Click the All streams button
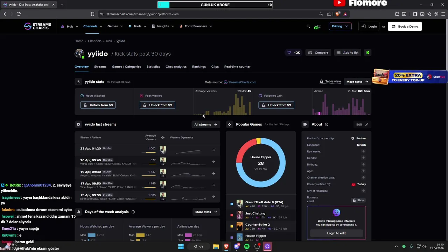Image resolution: width=448 pixels, height=252 pixels. point(205,124)
